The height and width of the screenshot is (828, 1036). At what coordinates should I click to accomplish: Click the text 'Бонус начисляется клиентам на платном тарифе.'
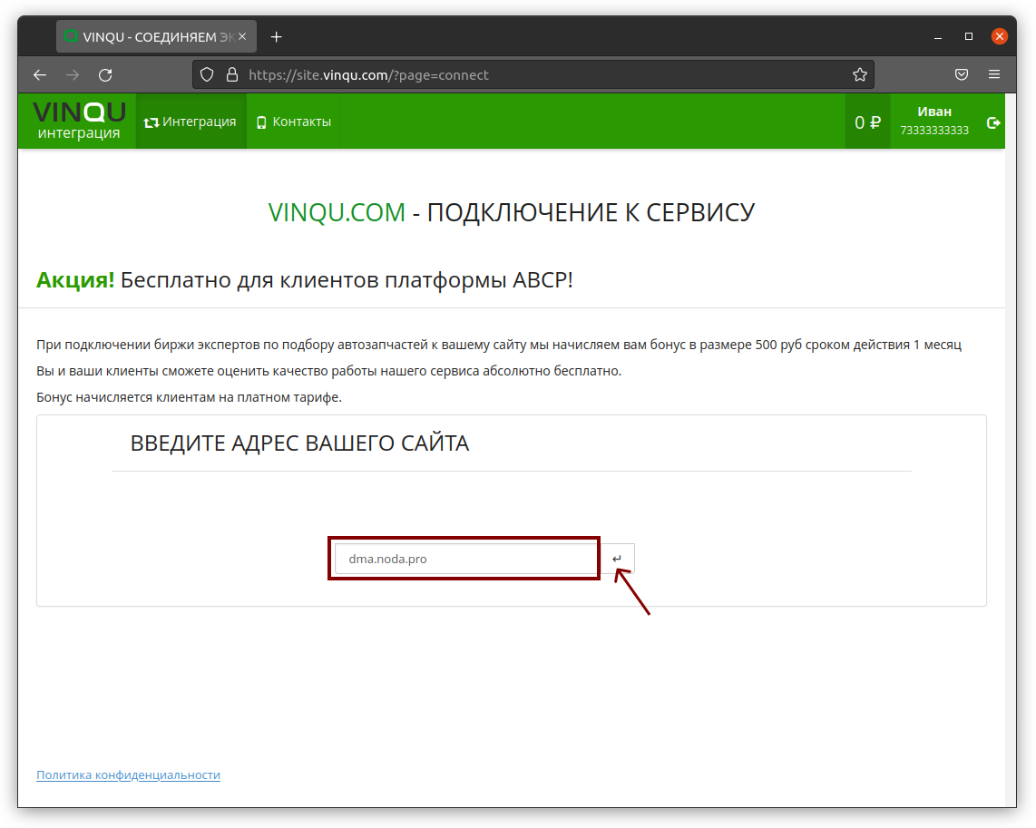pos(189,397)
